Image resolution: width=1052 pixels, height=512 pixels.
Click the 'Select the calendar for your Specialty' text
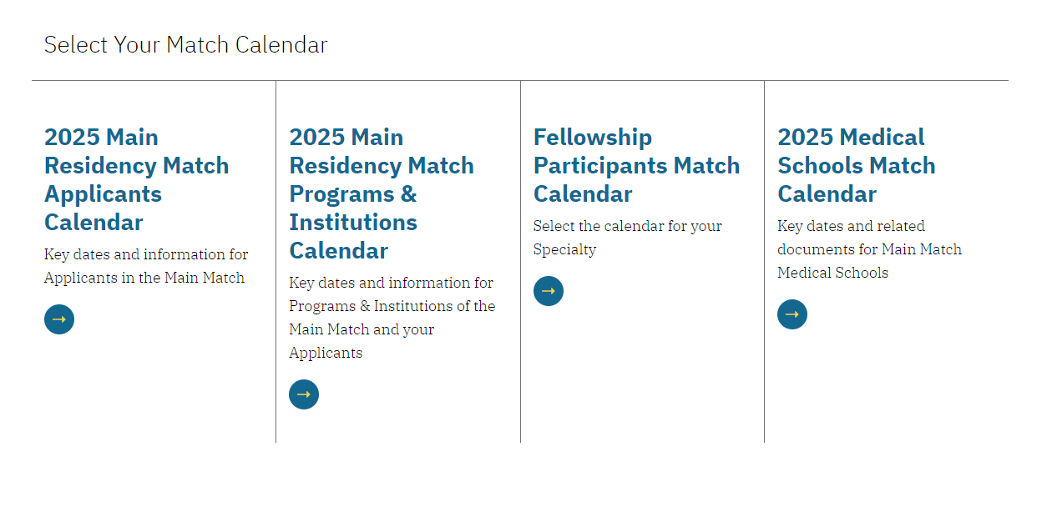point(628,238)
